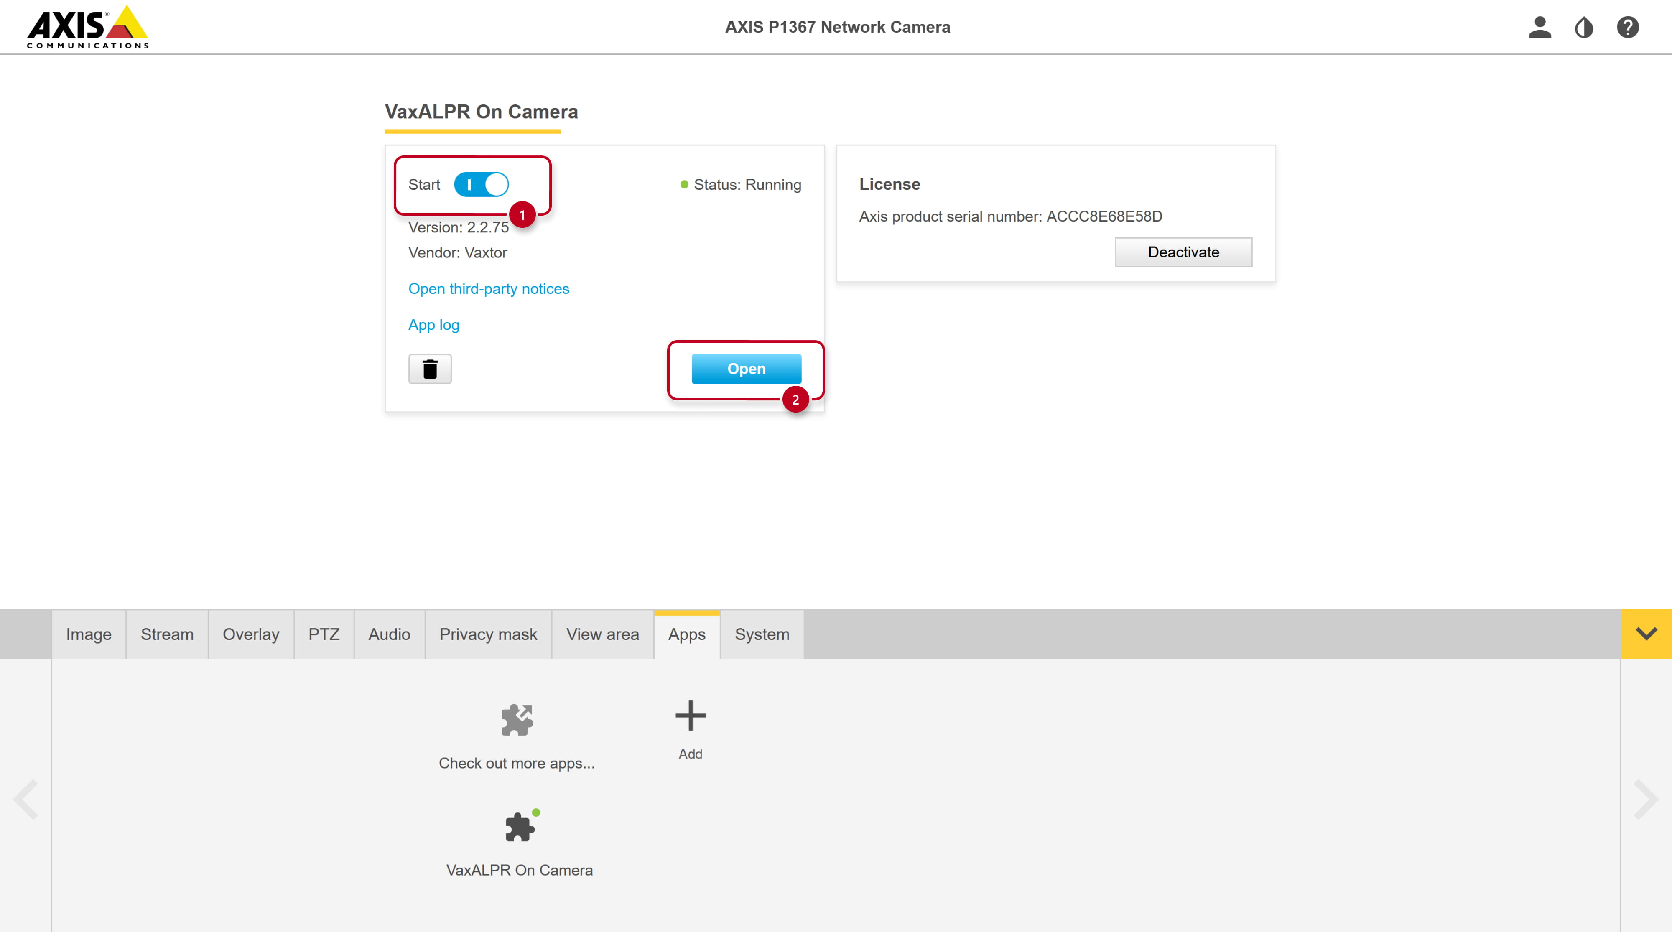
Task: Click the AXIS P1367 Network Camera title
Action: (x=837, y=27)
